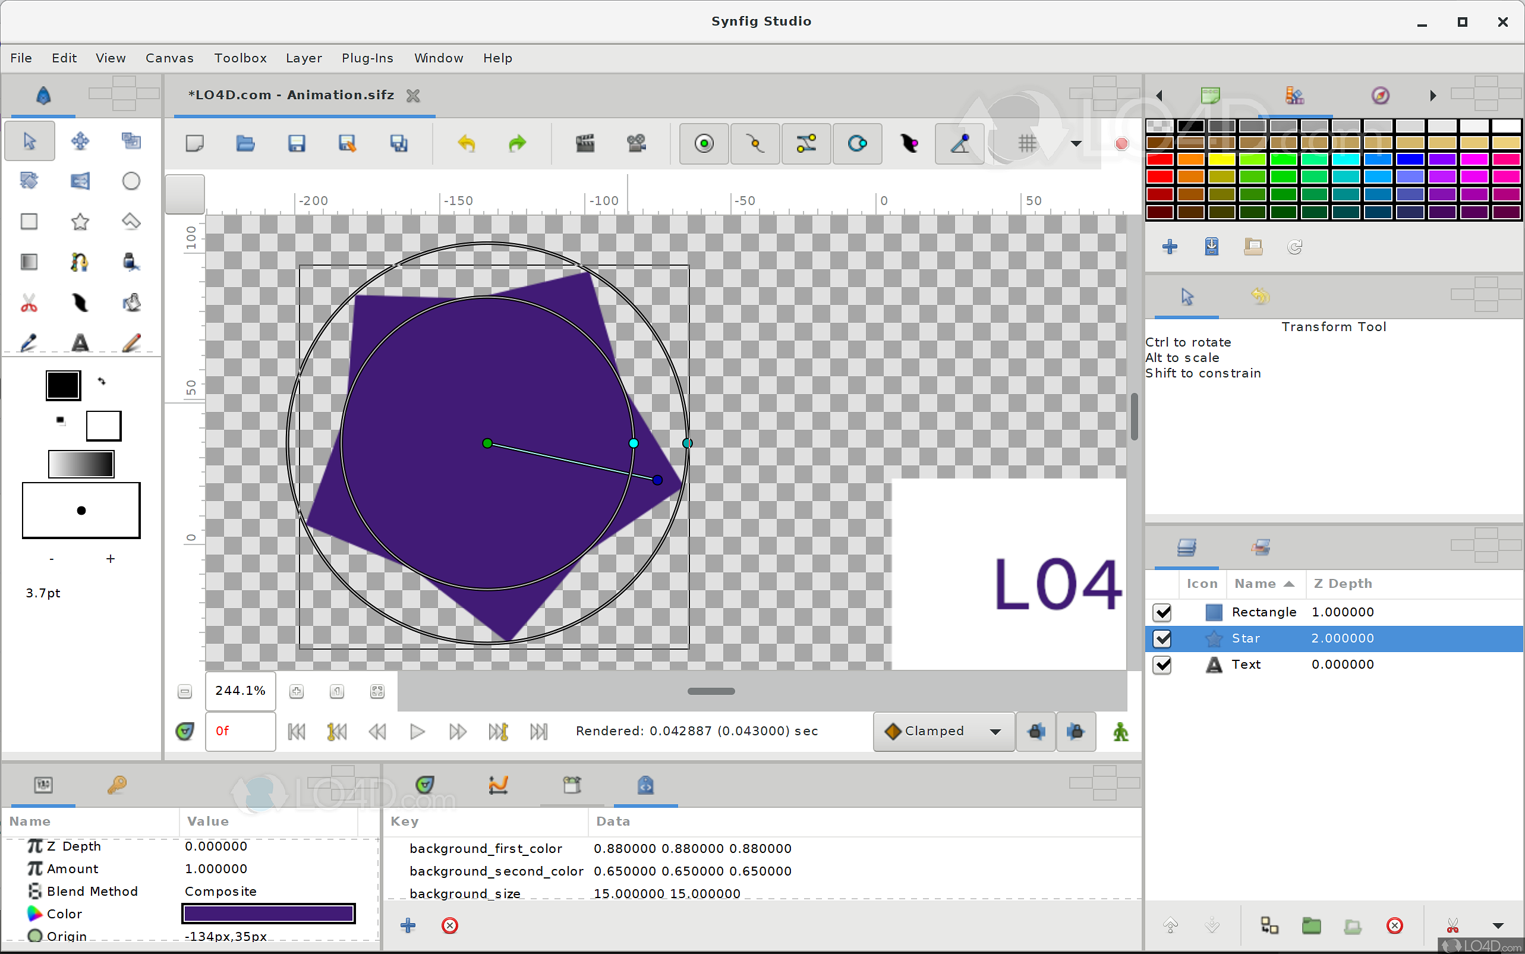
Task: Seek to the end frame
Action: [x=538, y=732]
